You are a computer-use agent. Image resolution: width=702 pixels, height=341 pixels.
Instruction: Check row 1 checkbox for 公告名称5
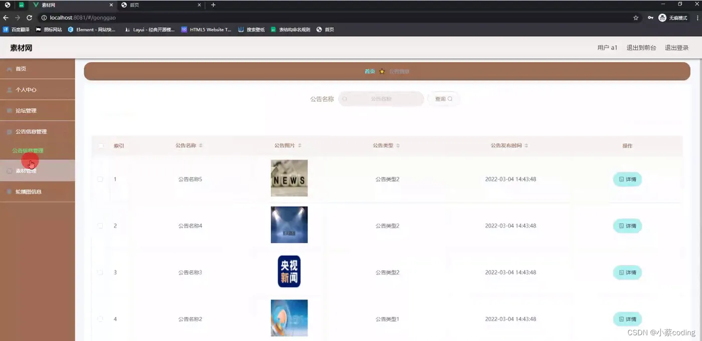point(100,179)
